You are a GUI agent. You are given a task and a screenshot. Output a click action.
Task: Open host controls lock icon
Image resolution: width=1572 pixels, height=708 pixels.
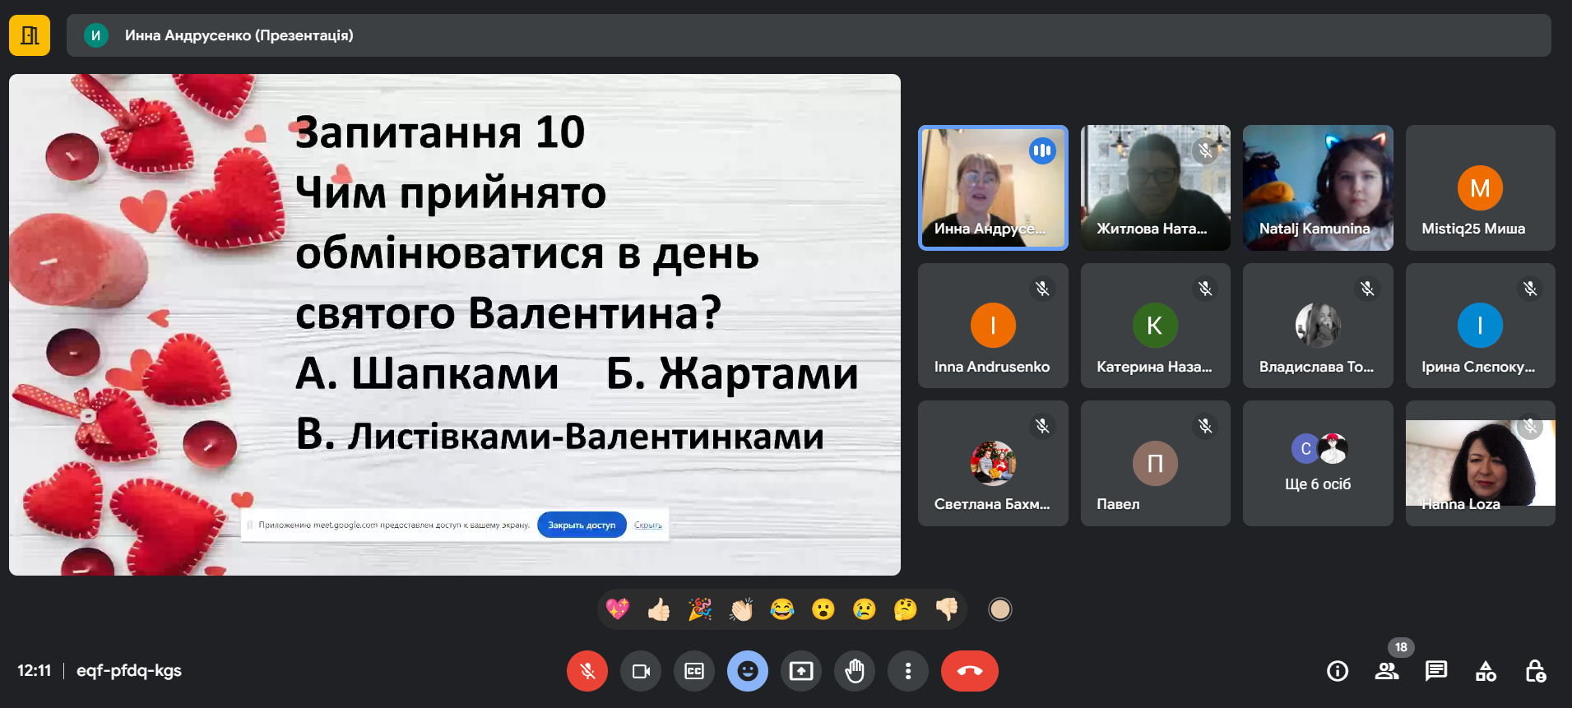click(1535, 671)
